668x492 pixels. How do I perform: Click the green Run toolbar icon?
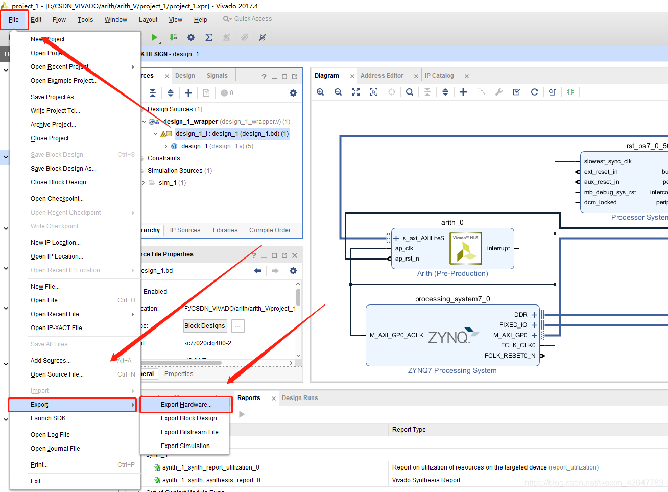click(154, 37)
